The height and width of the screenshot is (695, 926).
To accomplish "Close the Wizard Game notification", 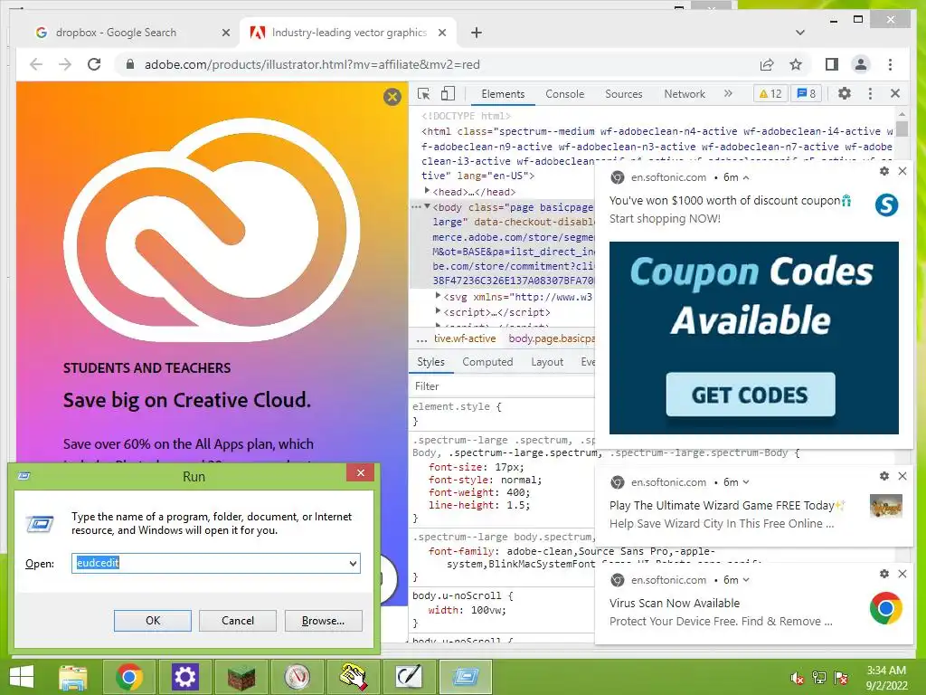I will coord(902,476).
